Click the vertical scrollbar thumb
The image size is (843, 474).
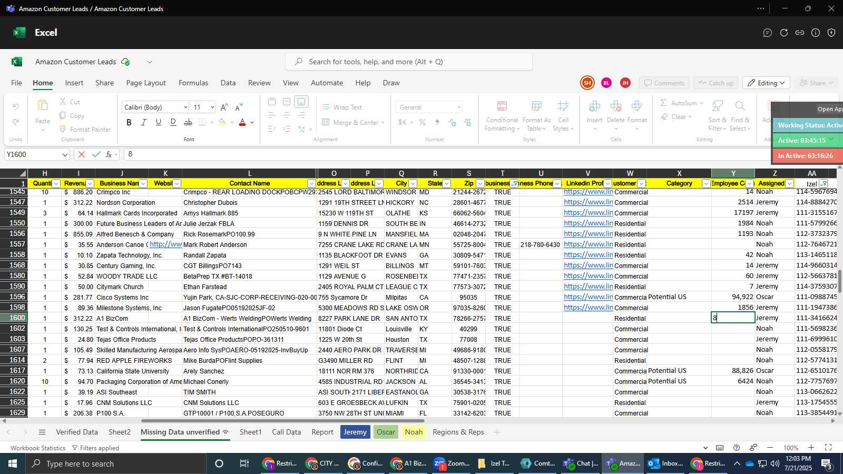point(840,282)
